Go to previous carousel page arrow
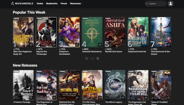Image resolution: width=184 pixels, height=105 pixels. [87, 58]
